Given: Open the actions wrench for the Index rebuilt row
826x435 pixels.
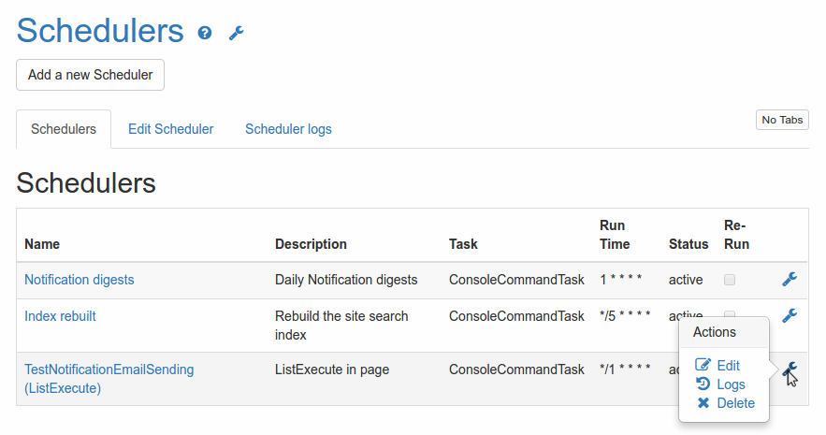Looking at the screenshot, I should [x=789, y=316].
